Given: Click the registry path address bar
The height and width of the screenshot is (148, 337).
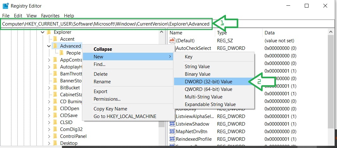Looking at the screenshot, I should click(x=168, y=24).
